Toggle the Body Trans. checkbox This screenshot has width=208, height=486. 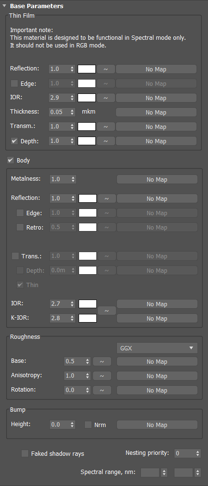[15, 256]
